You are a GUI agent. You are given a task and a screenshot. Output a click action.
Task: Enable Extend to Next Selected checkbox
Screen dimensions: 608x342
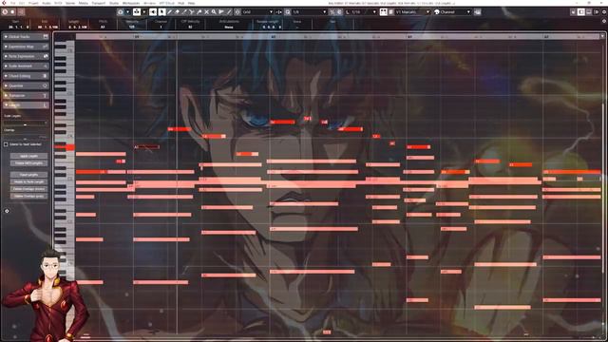point(6,144)
